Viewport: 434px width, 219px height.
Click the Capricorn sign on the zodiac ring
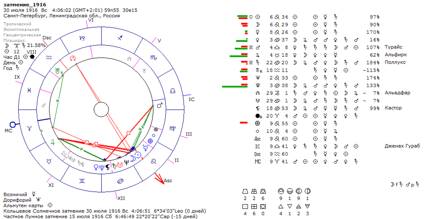pyautogui.click(x=82, y=39)
